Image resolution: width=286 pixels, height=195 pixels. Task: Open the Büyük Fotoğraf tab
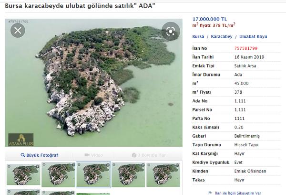40,155
